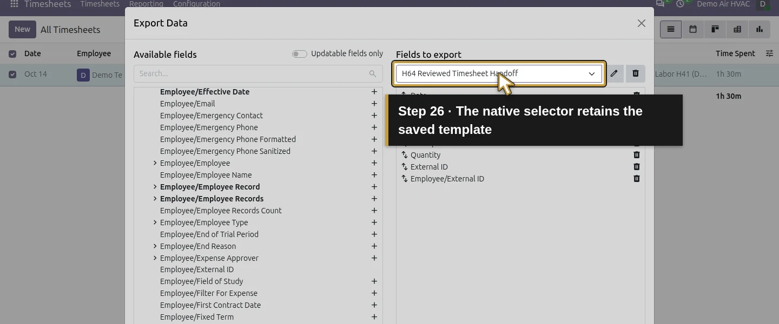This screenshot has width=779, height=324.
Task: Remove External ID from export list
Action: [636, 167]
